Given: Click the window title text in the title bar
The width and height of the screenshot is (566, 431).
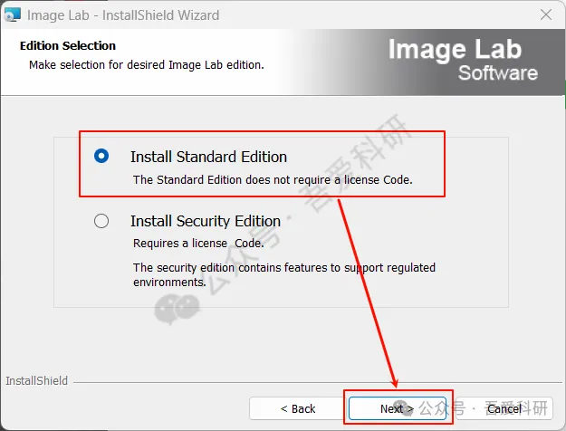Looking at the screenshot, I should (x=123, y=15).
